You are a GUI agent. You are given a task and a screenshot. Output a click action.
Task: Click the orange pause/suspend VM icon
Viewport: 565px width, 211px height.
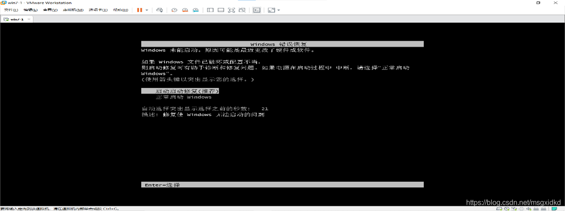click(139, 10)
